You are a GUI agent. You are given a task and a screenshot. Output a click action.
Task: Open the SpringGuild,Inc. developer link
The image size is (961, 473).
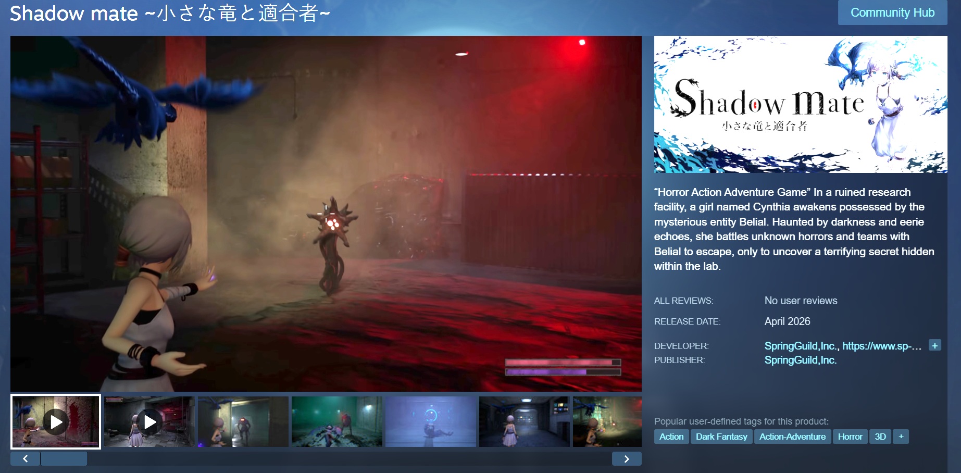pyautogui.click(x=801, y=346)
